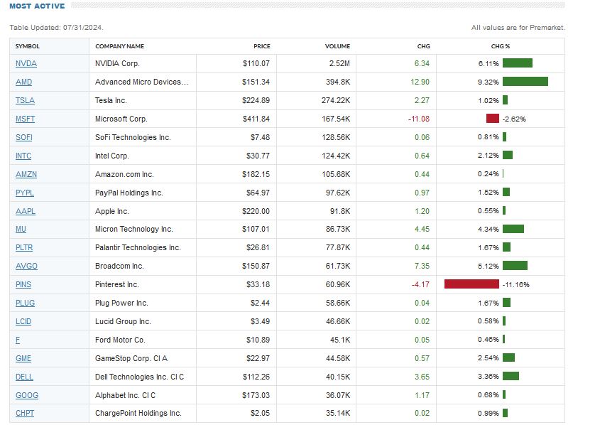This screenshot has width=595, height=425.
Task: Select the MSFT ticker symbol
Action: [25, 119]
